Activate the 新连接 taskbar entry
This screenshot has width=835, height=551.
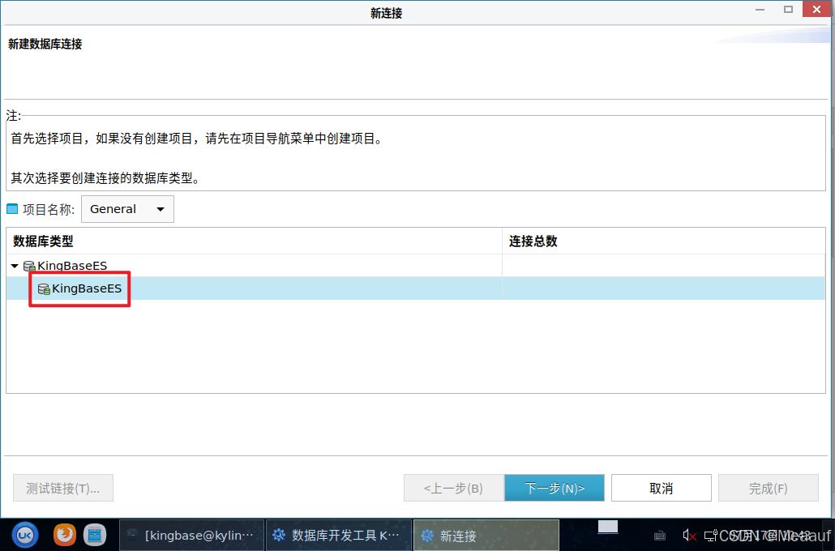(x=486, y=535)
